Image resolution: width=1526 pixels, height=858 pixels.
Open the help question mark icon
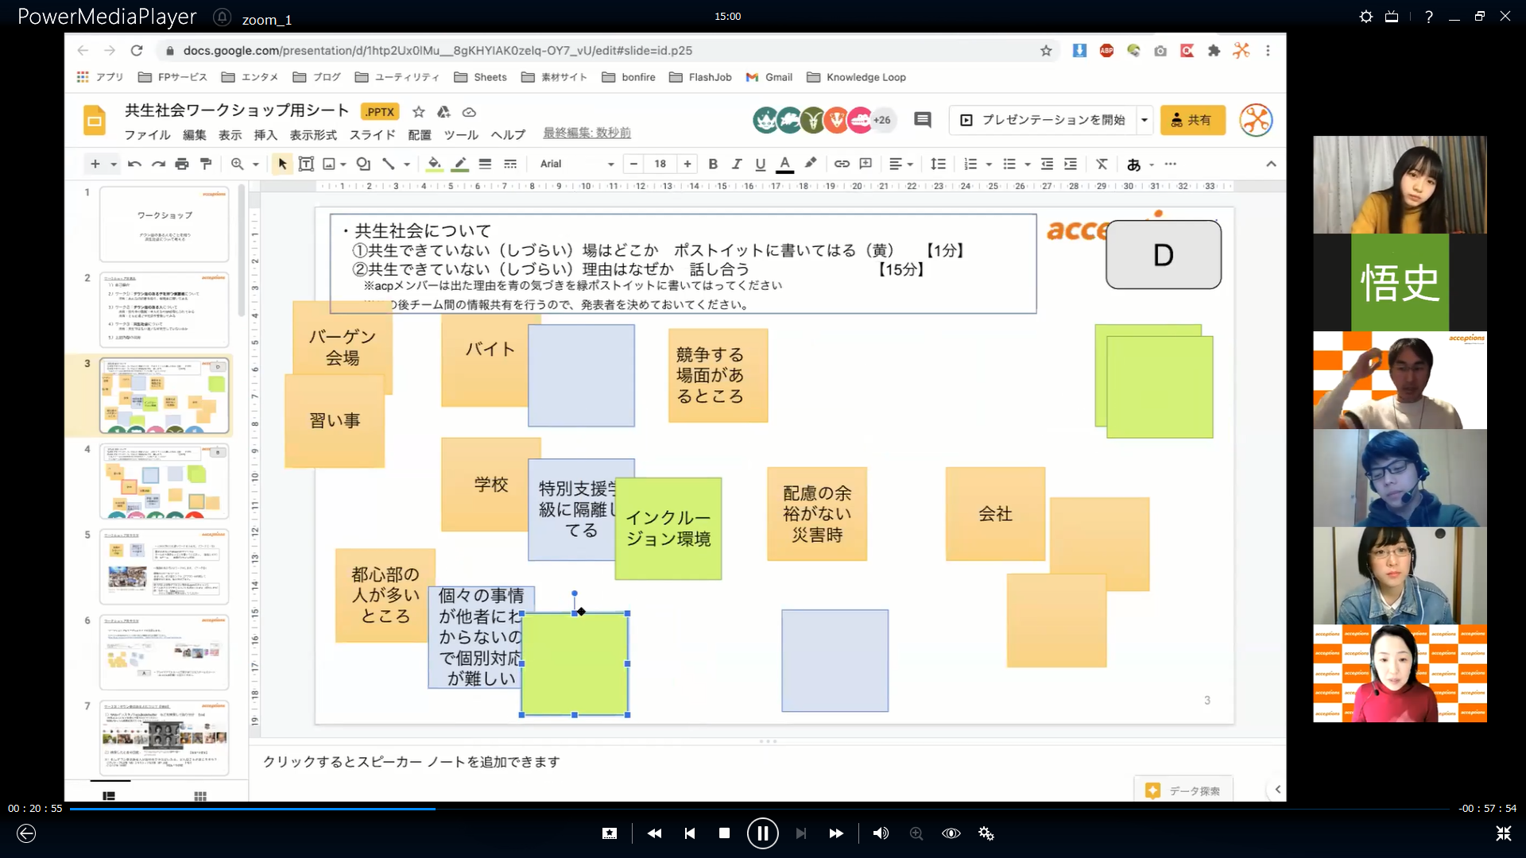1429,17
